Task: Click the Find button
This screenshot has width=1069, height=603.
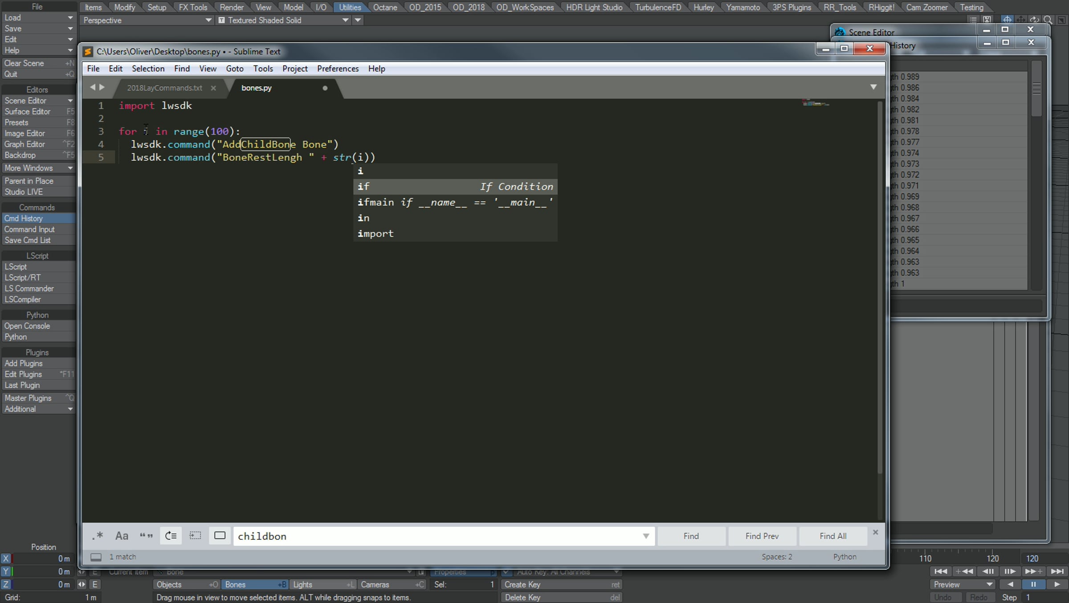Action: click(691, 536)
